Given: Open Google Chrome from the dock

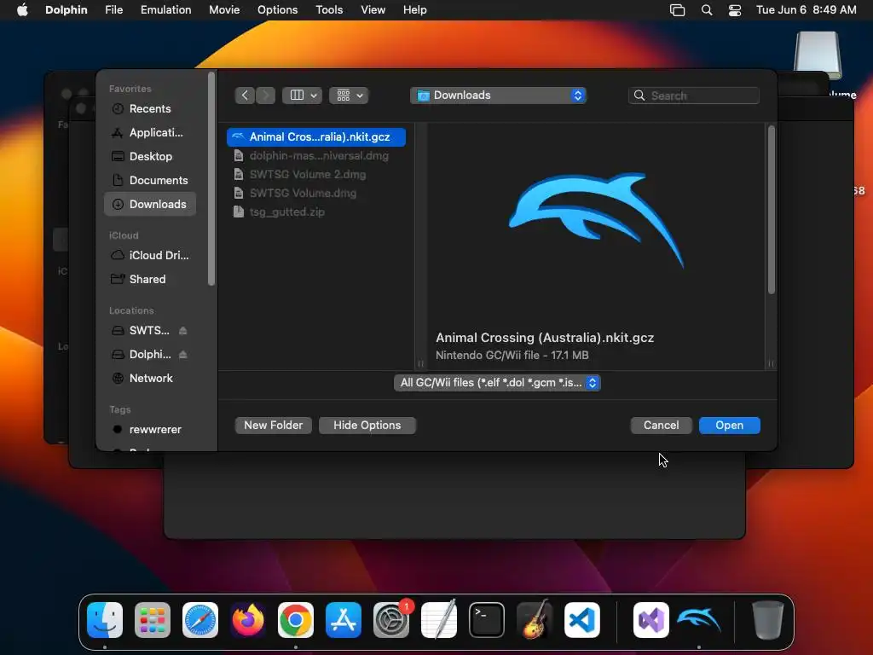Looking at the screenshot, I should tap(296, 620).
